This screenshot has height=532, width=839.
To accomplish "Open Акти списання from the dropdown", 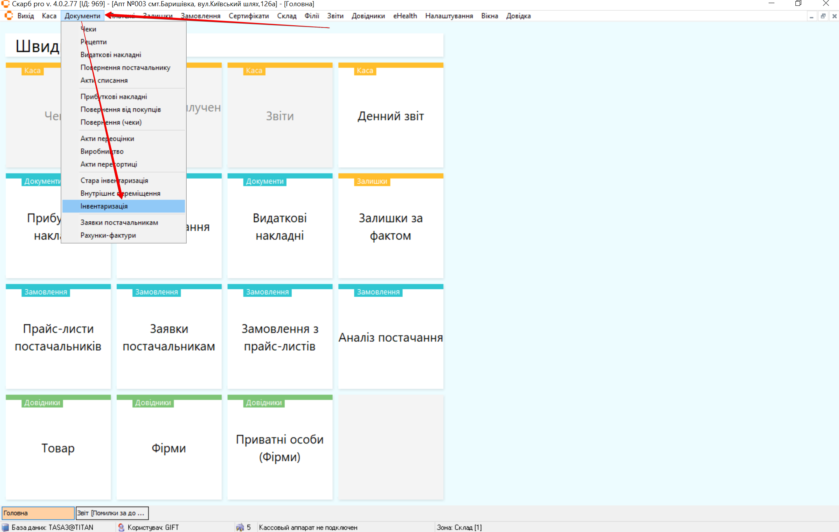I will (x=104, y=80).
